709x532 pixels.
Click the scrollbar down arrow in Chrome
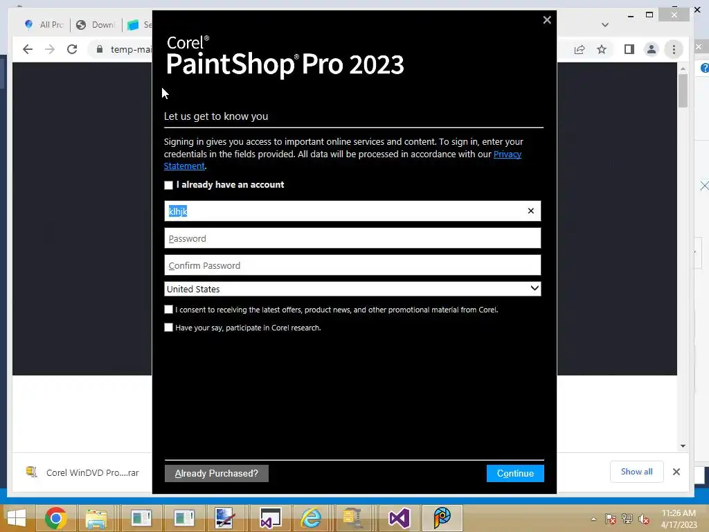click(683, 446)
